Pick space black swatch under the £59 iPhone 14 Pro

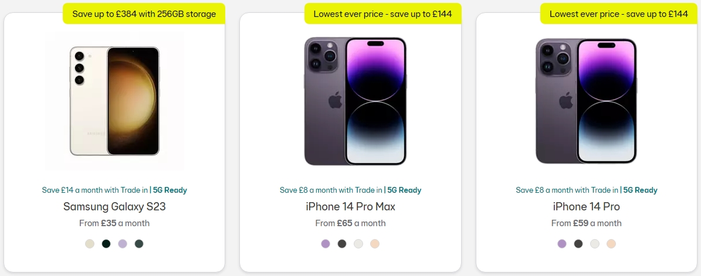[x=578, y=244]
